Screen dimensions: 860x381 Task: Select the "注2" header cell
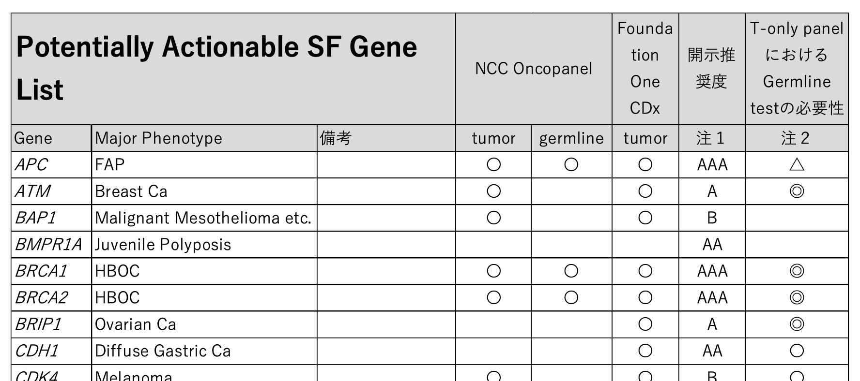point(796,138)
